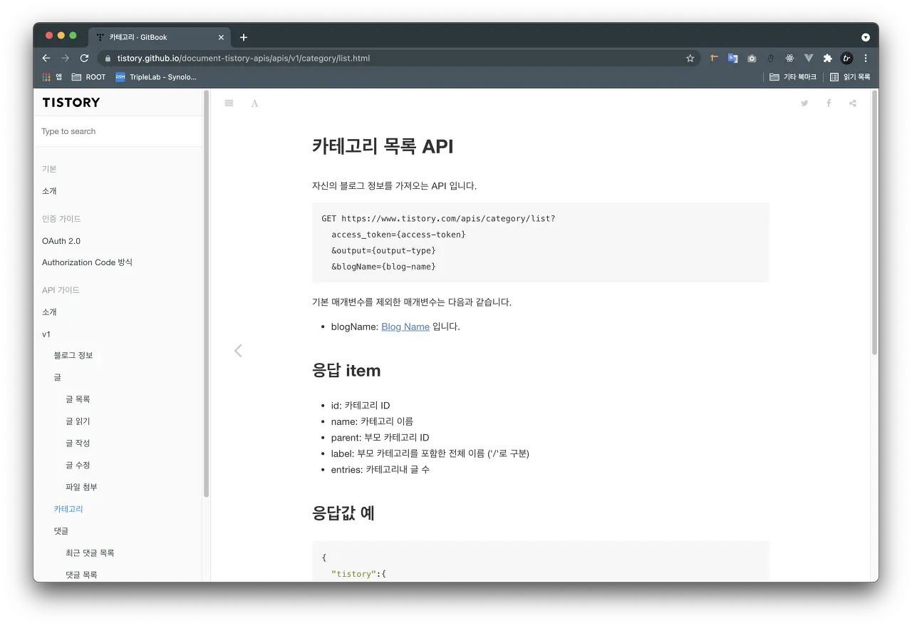
Task: Open the camera screenshot extension
Action: click(x=752, y=58)
